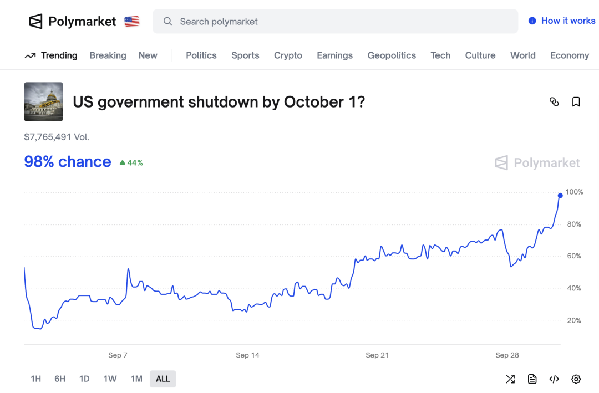Switch chart to 1D range
This screenshot has width=599, height=393.
click(x=84, y=379)
